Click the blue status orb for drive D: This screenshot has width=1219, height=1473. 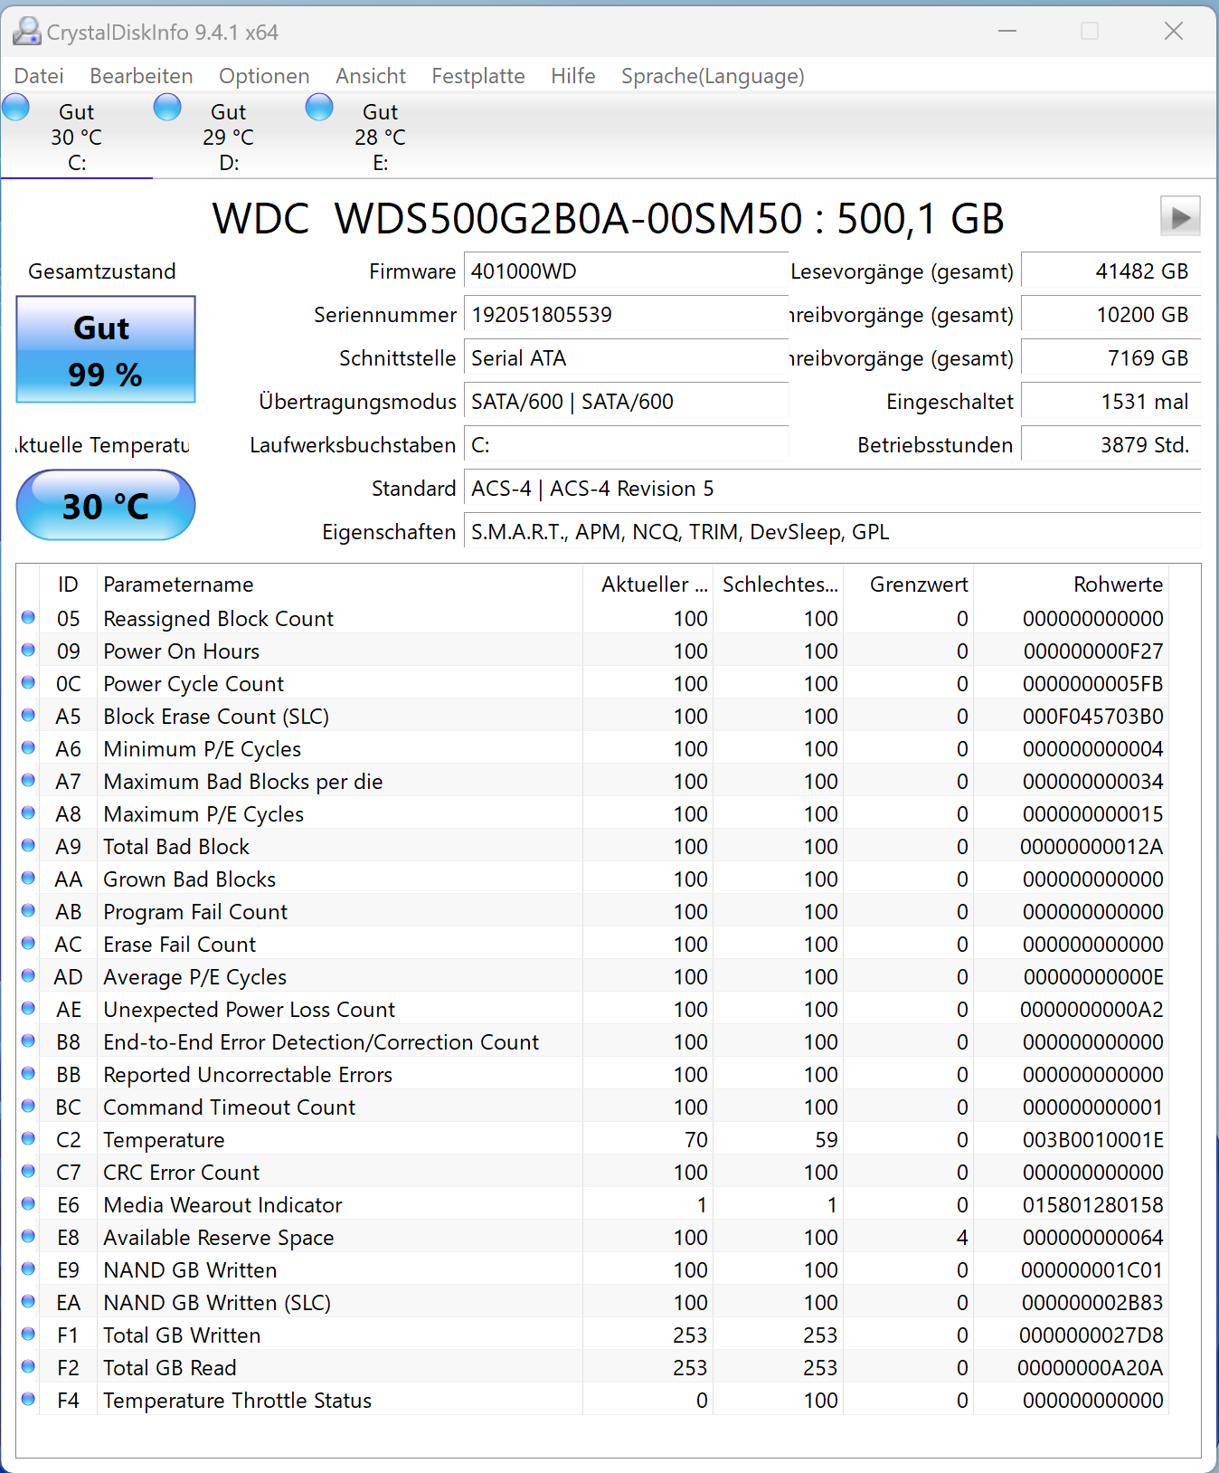[x=167, y=108]
